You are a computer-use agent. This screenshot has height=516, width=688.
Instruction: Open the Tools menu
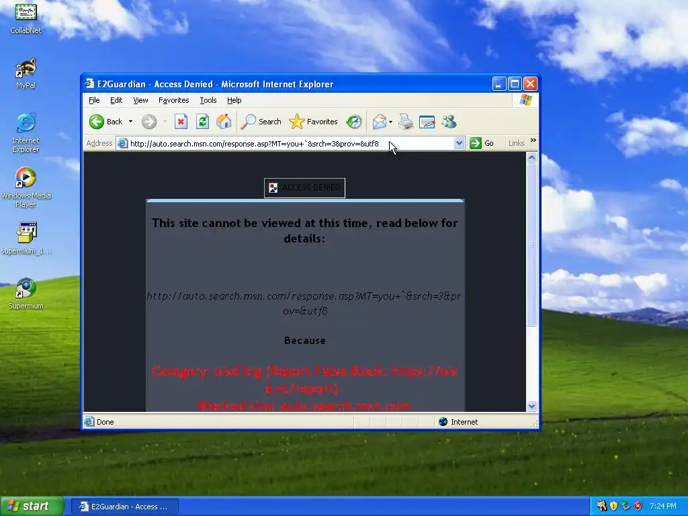pyautogui.click(x=208, y=101)
